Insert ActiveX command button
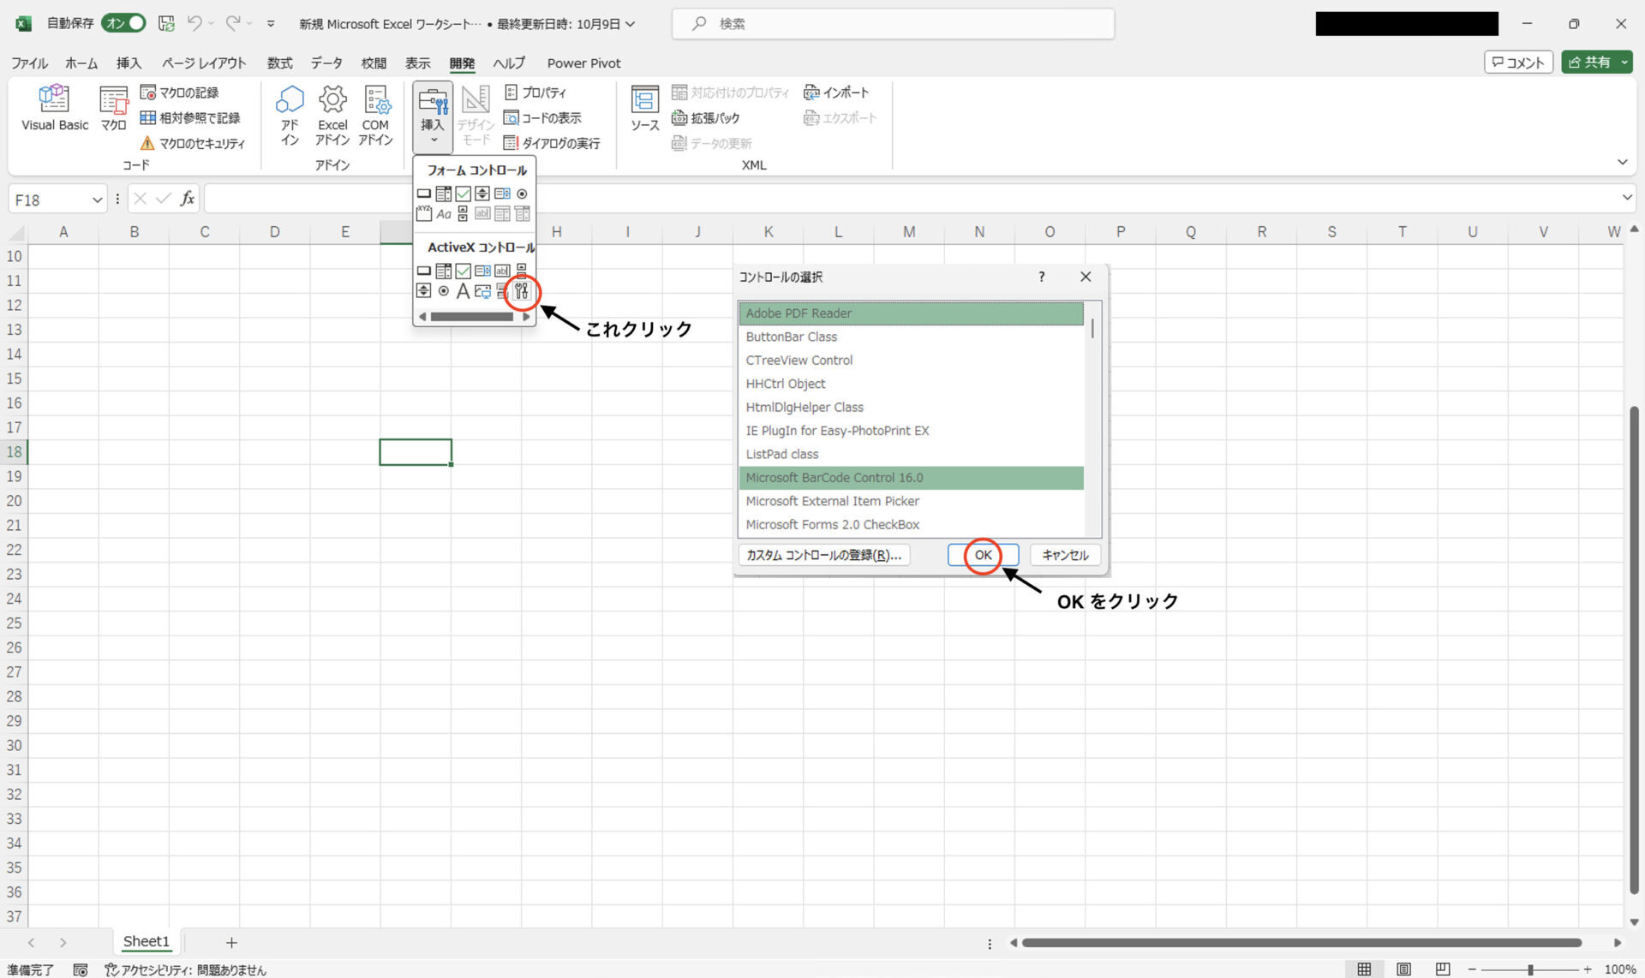The width and height of the screenshot is (1645, 978). [x=424, y=271]
